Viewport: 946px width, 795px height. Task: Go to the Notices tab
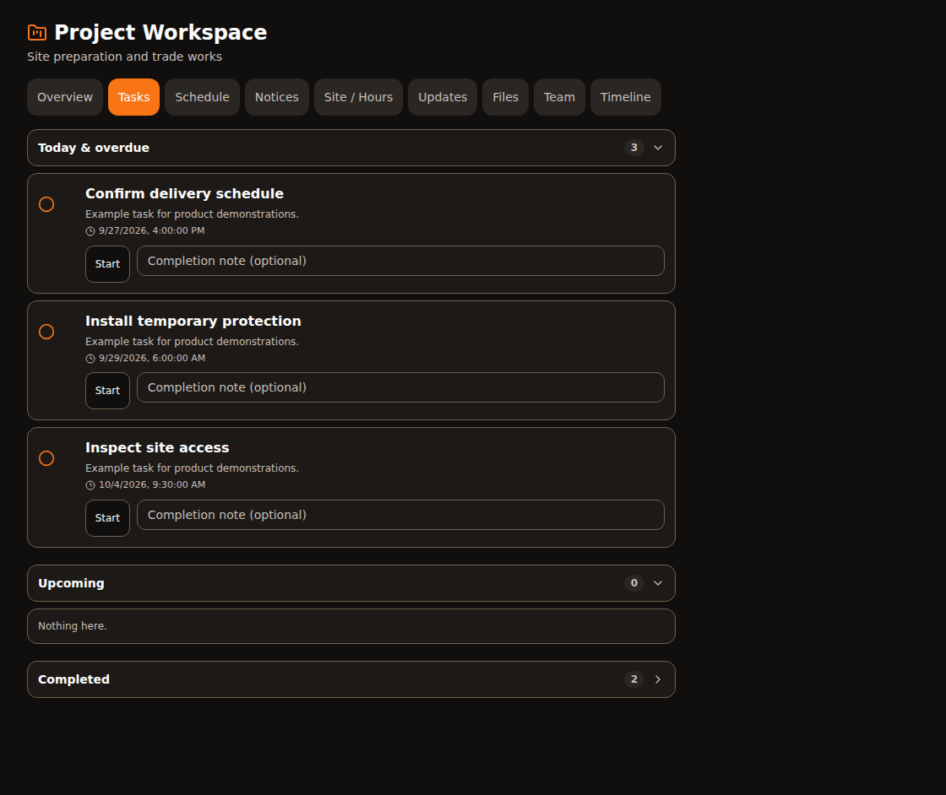click(277, 97)
